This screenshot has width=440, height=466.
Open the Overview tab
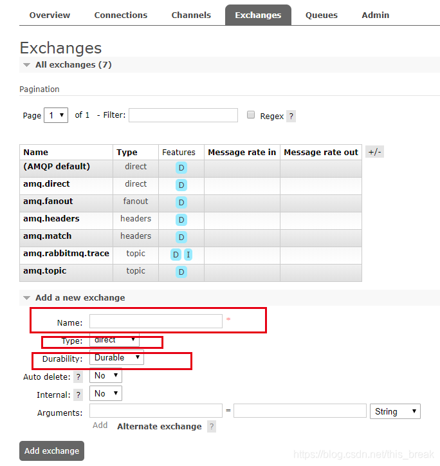[x=50, y=15]
